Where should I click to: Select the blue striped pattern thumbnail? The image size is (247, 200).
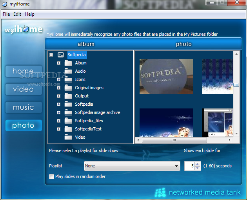[217, 77]
